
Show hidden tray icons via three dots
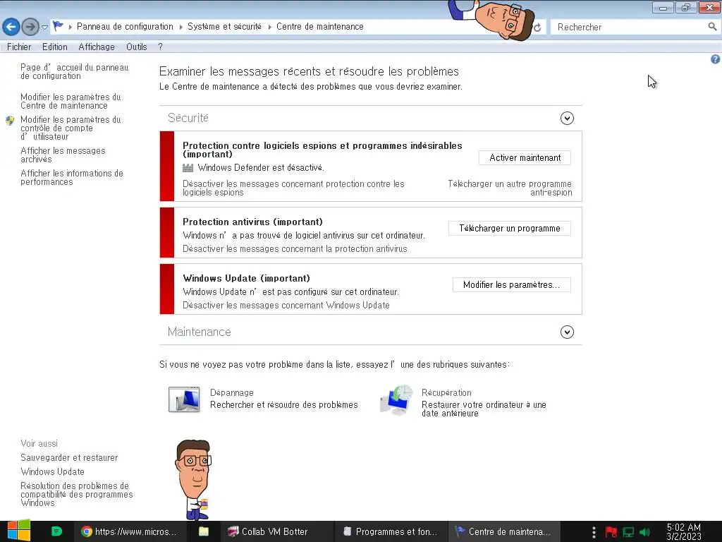(594, 532)
